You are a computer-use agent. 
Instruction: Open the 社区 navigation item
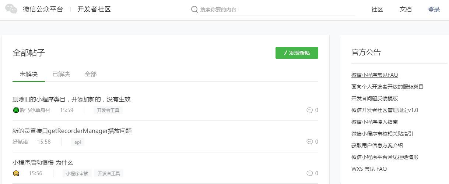click(377, 10)
